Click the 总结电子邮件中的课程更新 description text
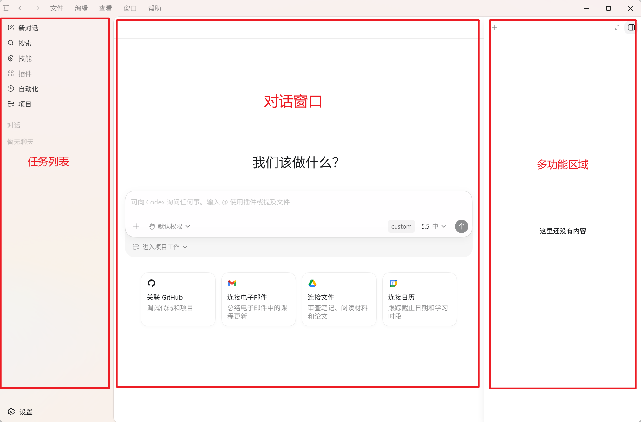 (x=257, y=312)
